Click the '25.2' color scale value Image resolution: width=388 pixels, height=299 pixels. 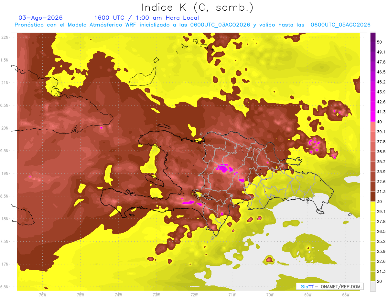(381, 242)
